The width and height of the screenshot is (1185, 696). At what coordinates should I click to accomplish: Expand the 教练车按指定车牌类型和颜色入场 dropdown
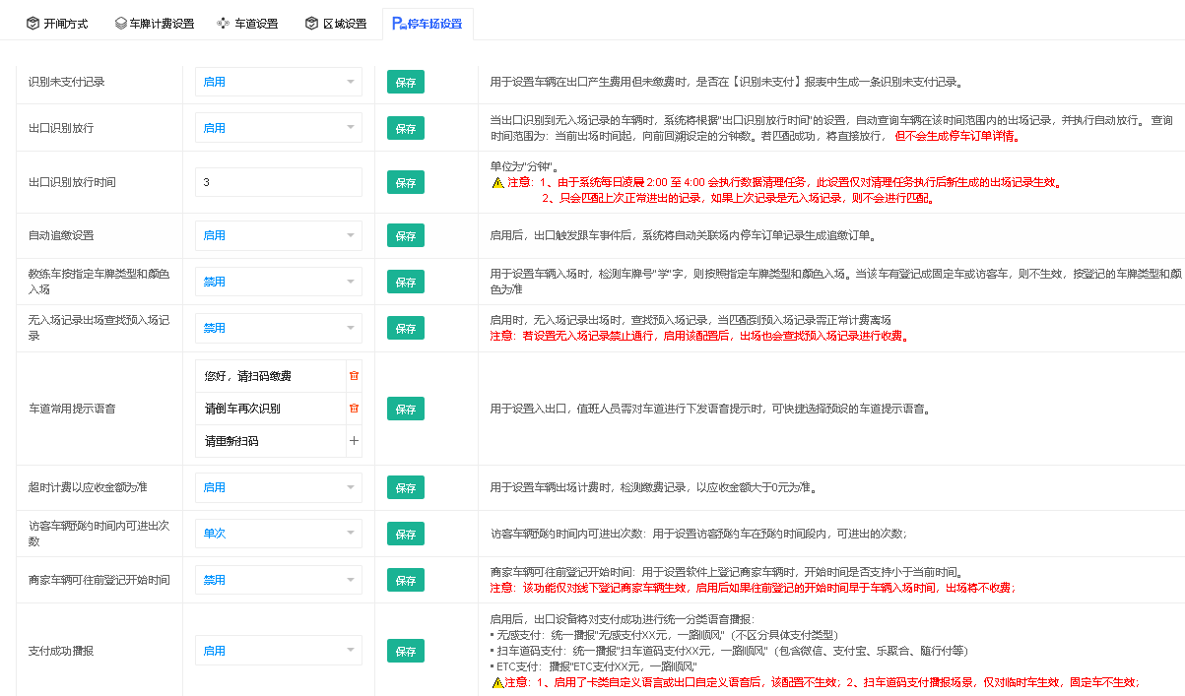tap(279, 282)
